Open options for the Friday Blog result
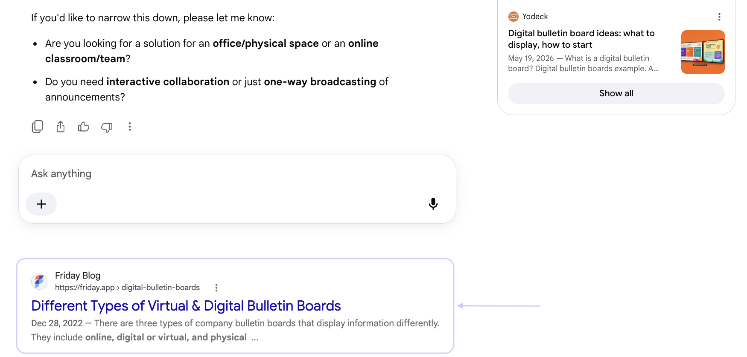747x357 pixels. click(x=216, y=288)
